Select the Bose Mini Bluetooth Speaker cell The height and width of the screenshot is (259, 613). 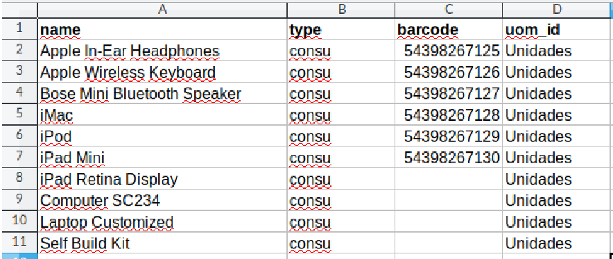click(162, 93)
